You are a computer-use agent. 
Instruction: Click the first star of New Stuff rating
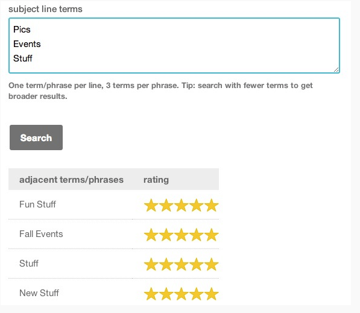pos(151,294)
